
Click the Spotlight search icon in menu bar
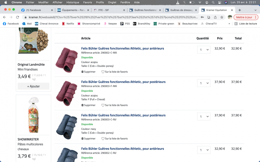(213, 2)
